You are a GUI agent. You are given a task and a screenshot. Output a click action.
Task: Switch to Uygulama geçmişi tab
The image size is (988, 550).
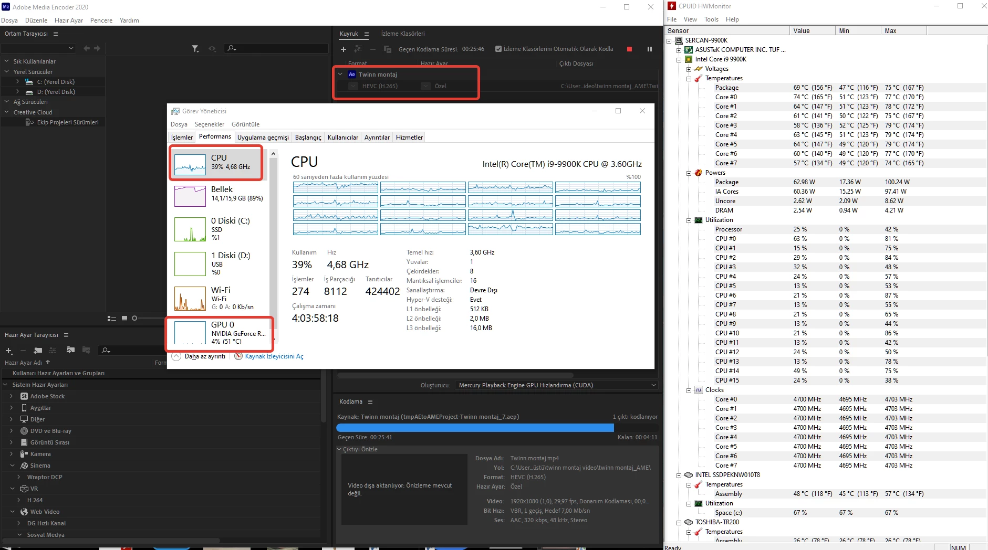[263, 137]
